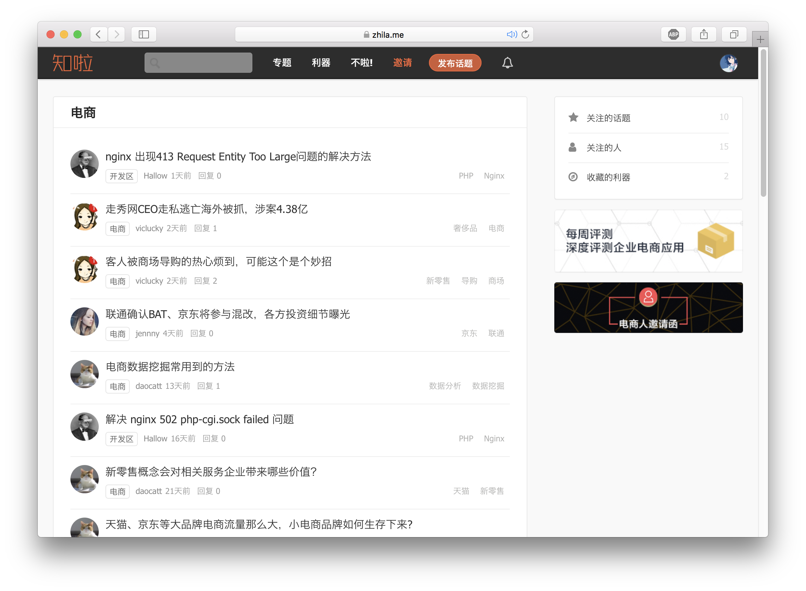806x591 pixels.
Task: Click the page vertical scrollbar
Action: (x=764, y=123)
